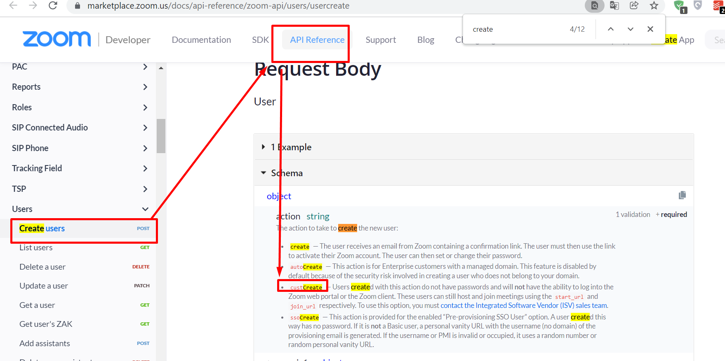Jump to next find result
This screenshot has width=725, height=361.
[631, 29]
